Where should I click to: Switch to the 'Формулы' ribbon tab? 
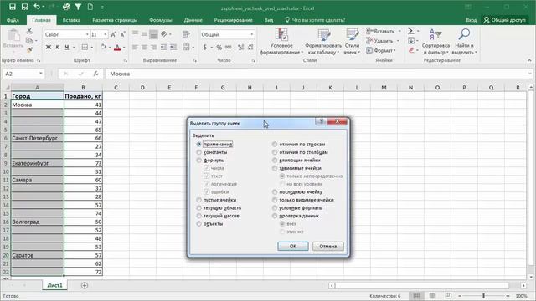tap(161, 20)
